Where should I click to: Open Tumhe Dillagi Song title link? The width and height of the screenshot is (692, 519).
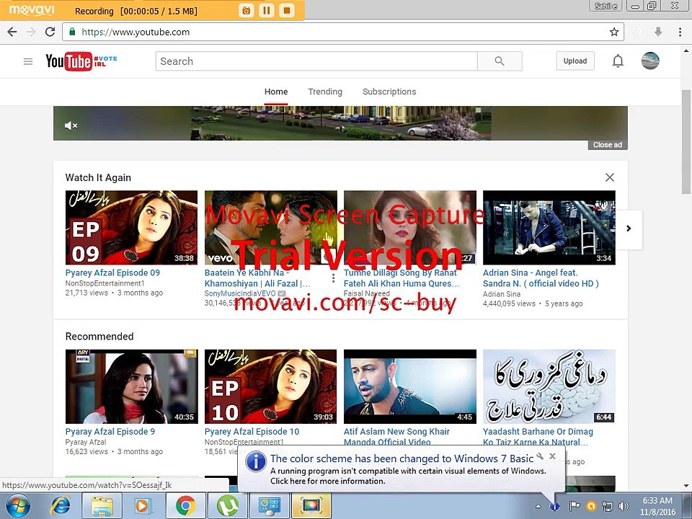(x=402, y=278)
